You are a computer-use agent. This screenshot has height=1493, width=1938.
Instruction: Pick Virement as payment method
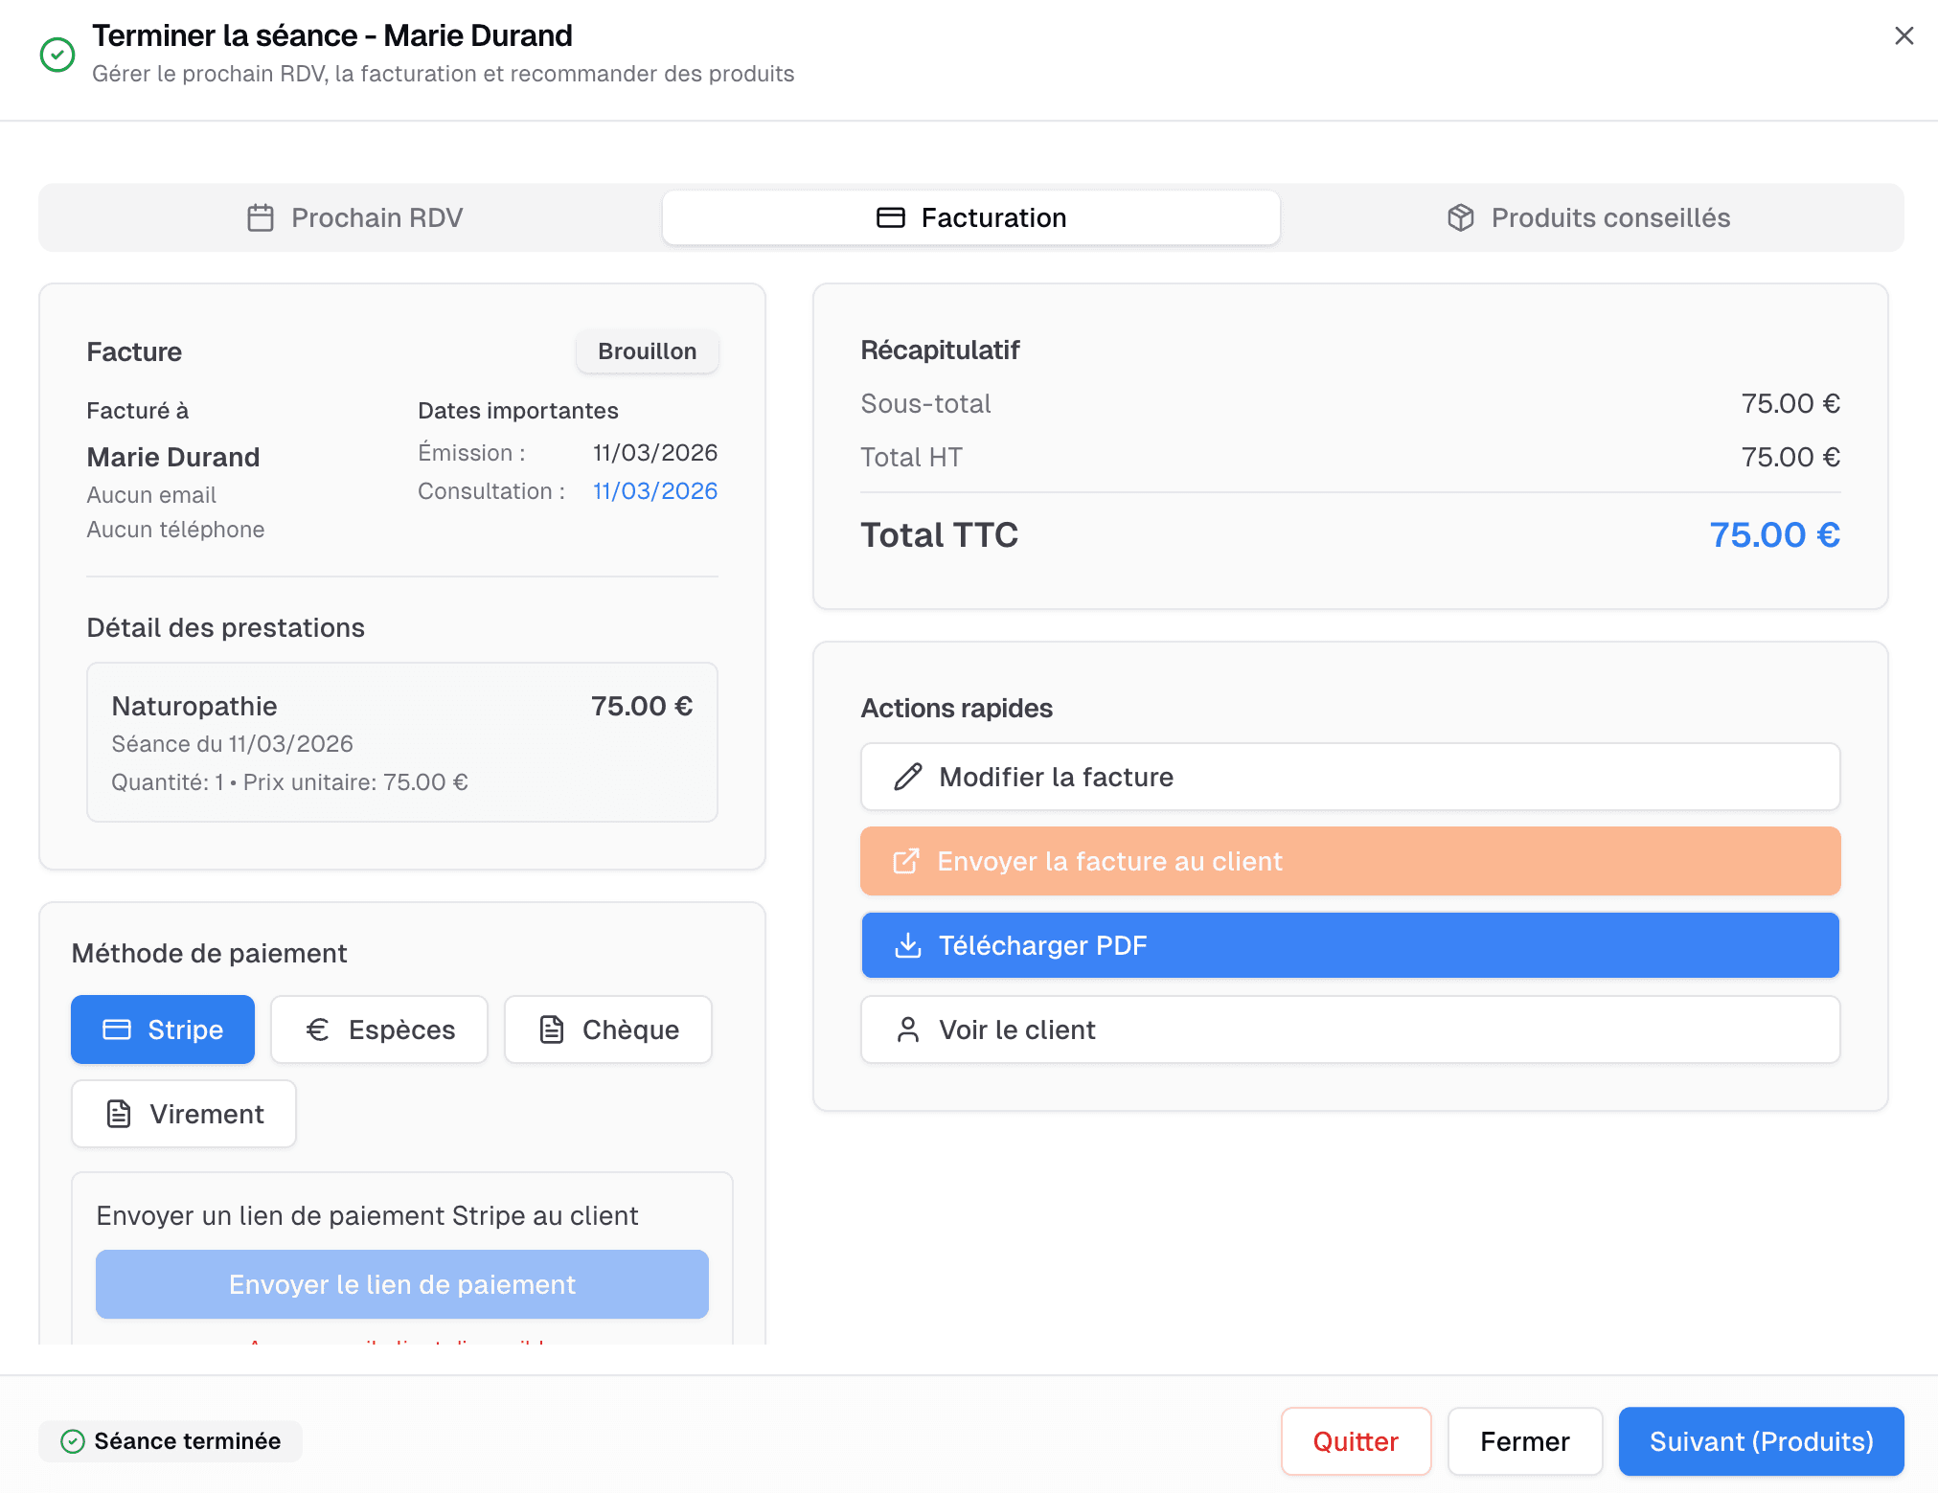click(x=184, y=1114)
